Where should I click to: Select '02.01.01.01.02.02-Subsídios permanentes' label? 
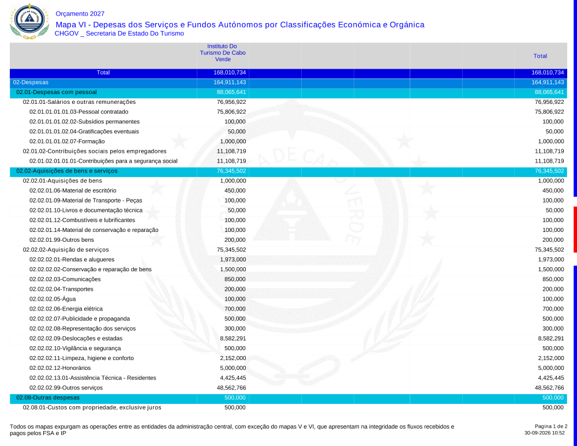tap(85, 122)
